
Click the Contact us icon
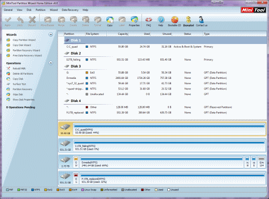point(202,21)
